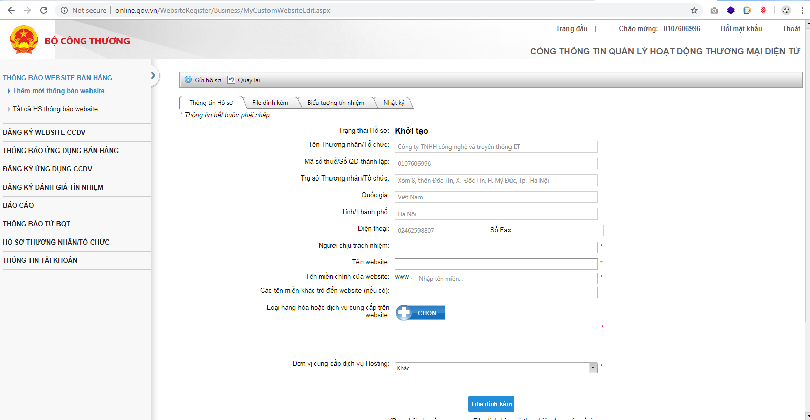Click the Quay lại back icon
810x420 pixels.
pyautogui.click(x=231, y=80)
